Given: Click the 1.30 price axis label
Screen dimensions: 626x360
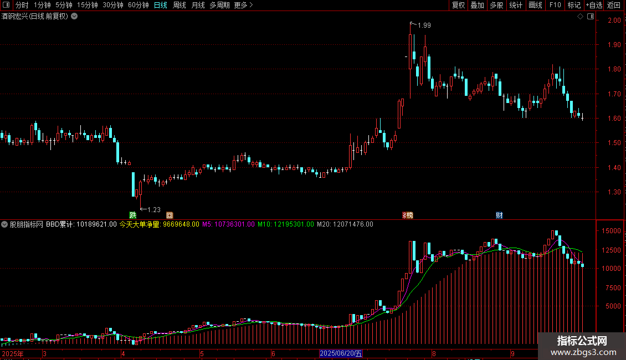Looking at the screenshot, I should click(x=614, y=192).
